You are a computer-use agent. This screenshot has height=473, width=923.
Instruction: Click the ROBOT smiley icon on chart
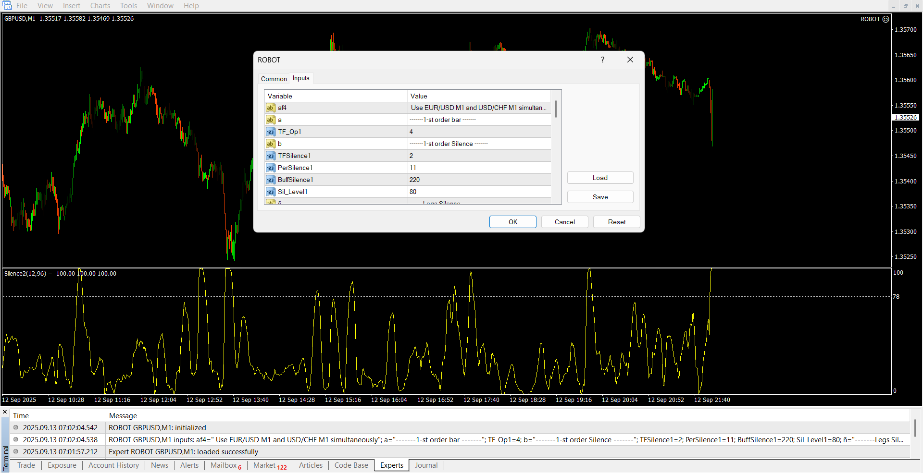[x=886, y=19]
